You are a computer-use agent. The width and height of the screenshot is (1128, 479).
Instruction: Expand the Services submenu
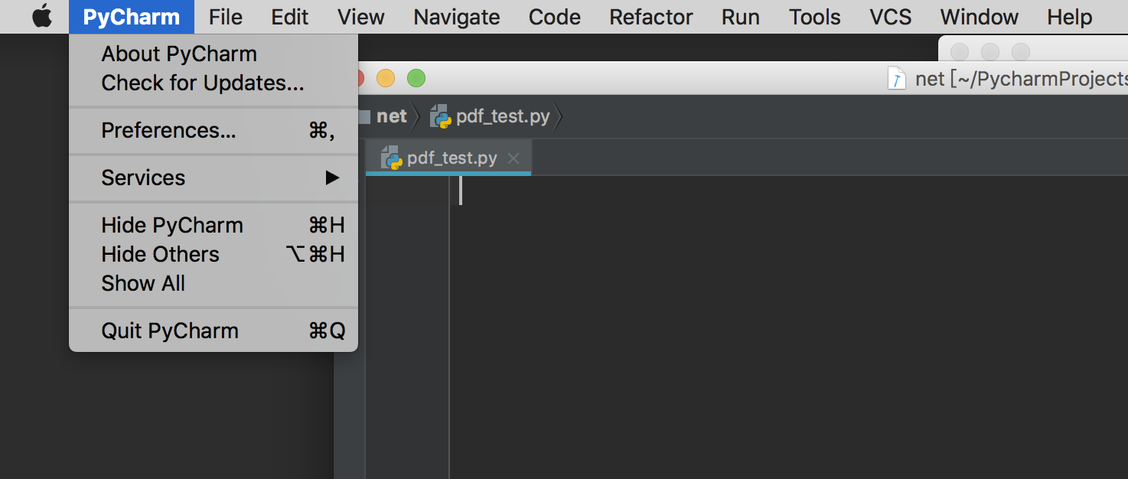[x=214, y=178]
